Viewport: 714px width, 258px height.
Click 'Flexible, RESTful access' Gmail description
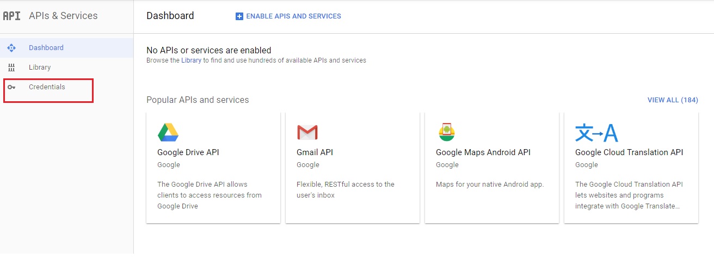(x=346, y=190)
